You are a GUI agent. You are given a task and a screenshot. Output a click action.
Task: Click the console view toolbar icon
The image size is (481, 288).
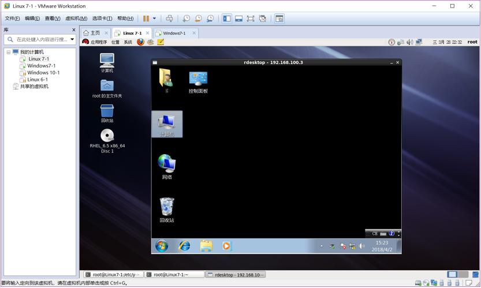tap(279, 18)
